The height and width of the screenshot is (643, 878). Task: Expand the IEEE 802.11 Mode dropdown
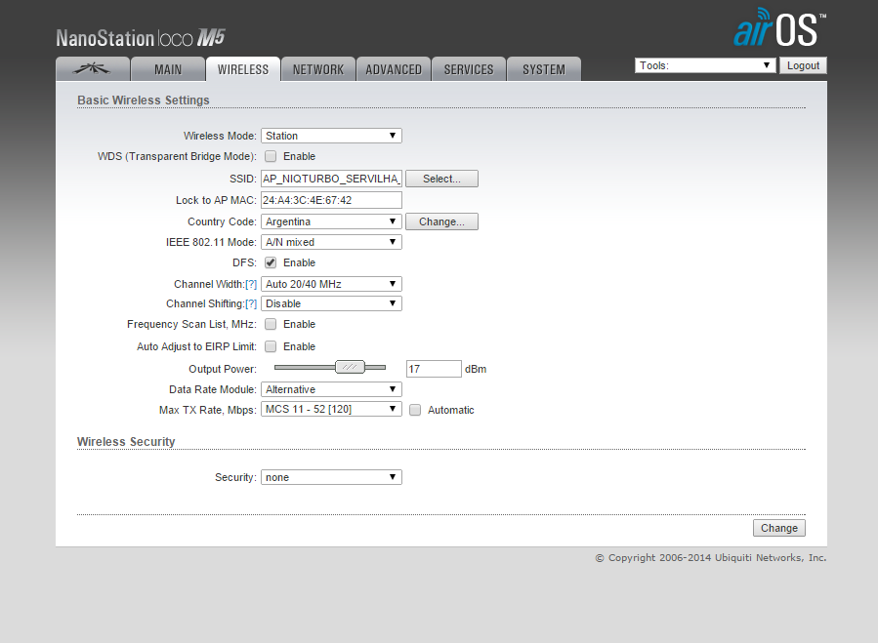click(331, 242)
